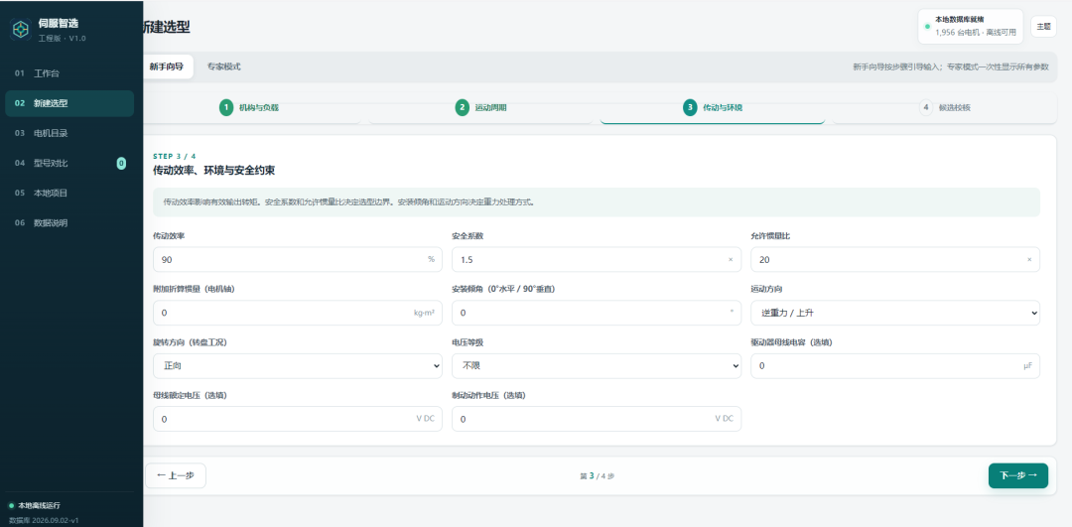
Task: Go to 电机目录 sidebar page
Action: coord(69,133)
